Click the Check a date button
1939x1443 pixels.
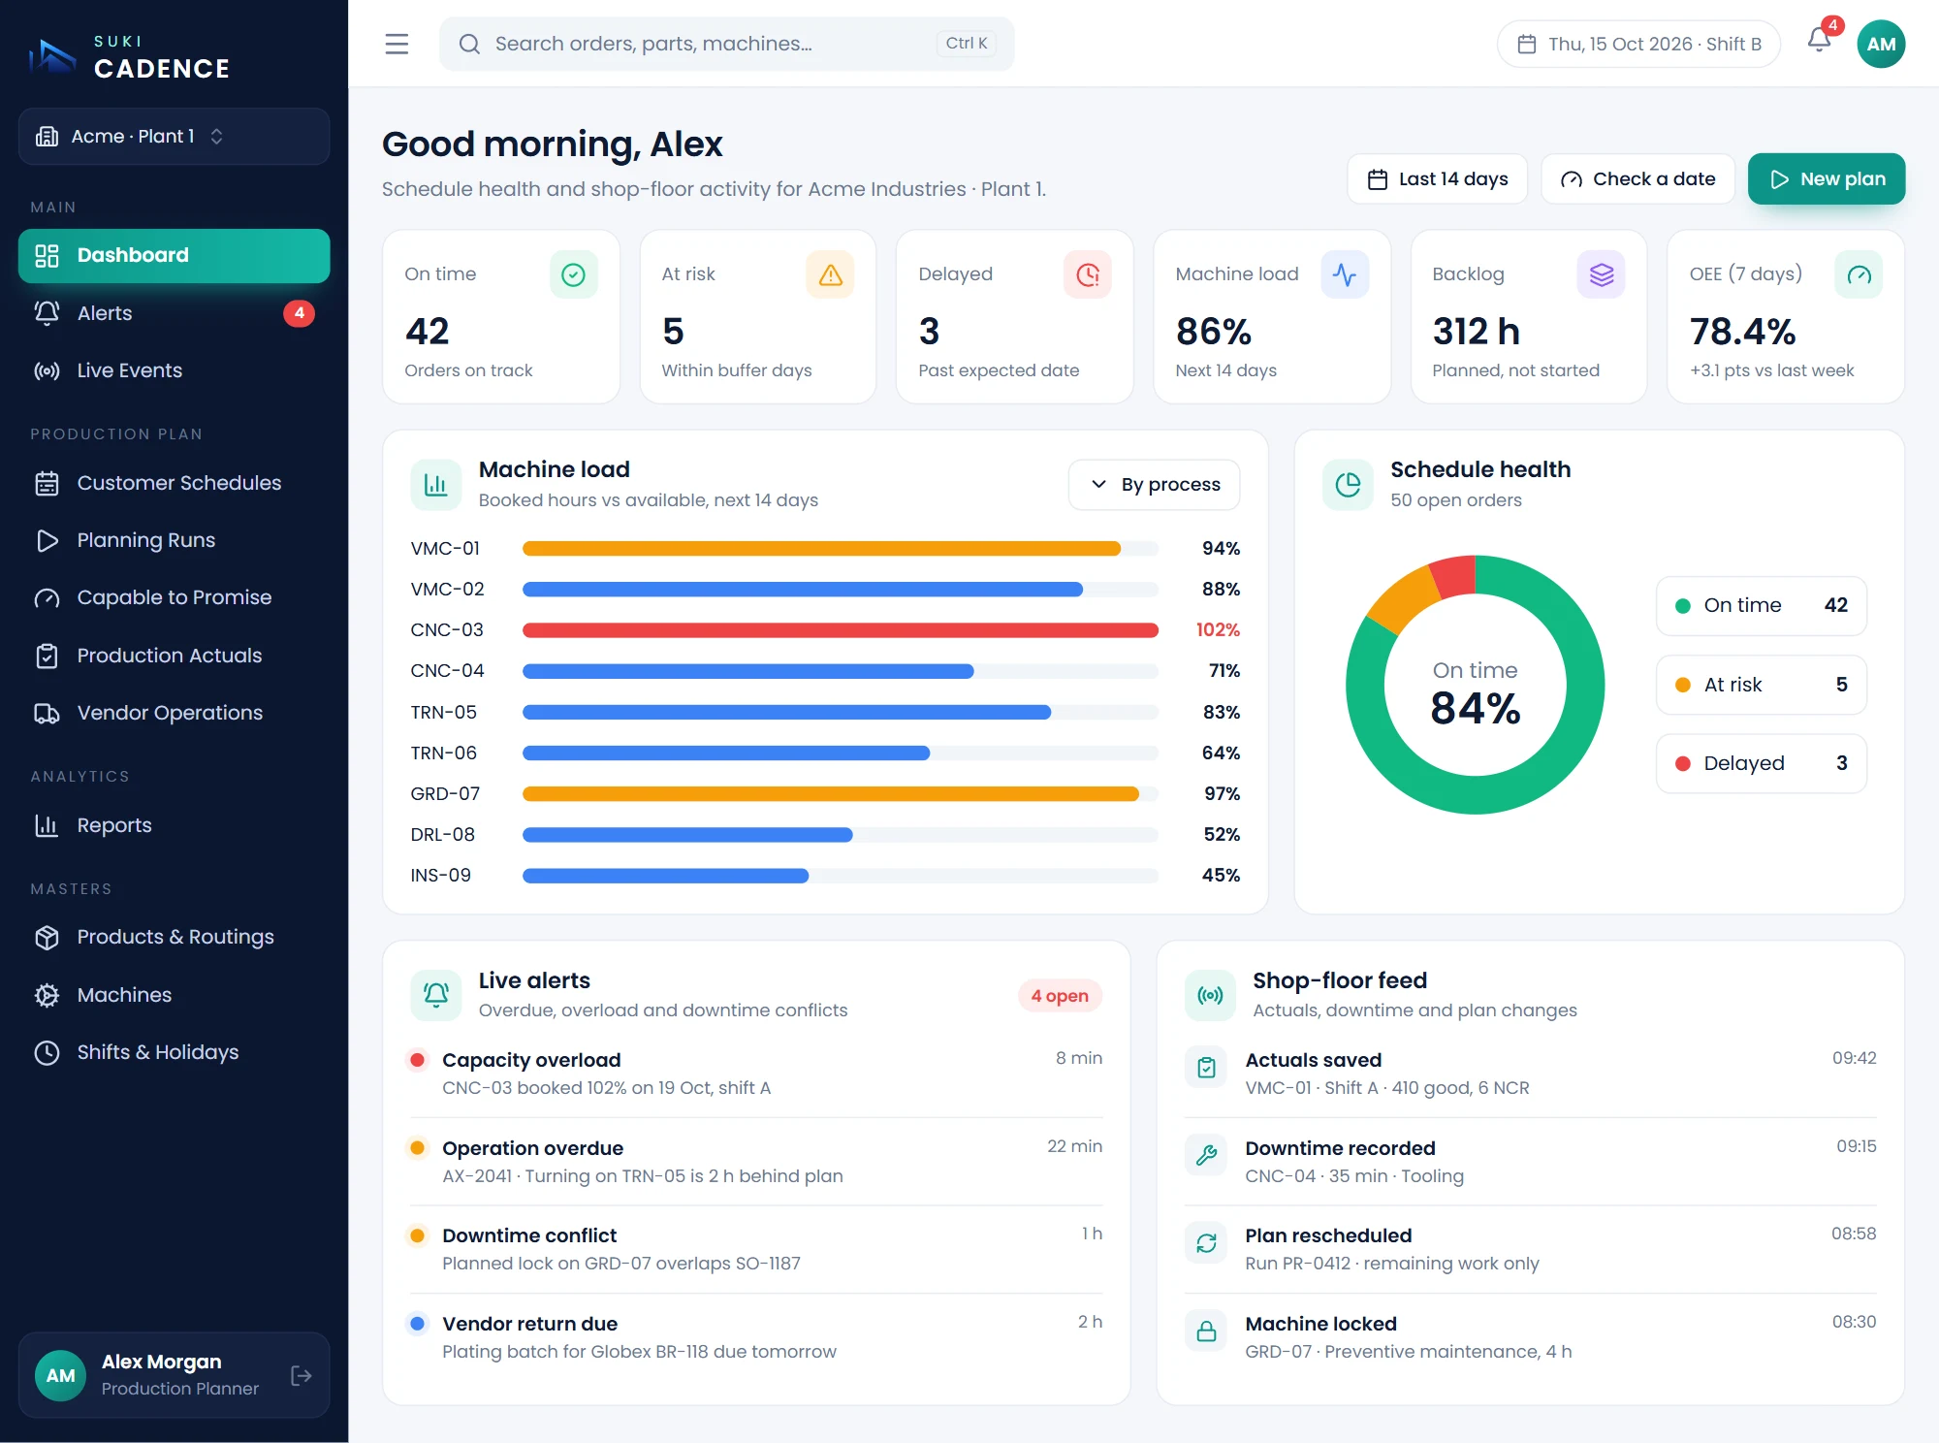[x=1637, y=178]
